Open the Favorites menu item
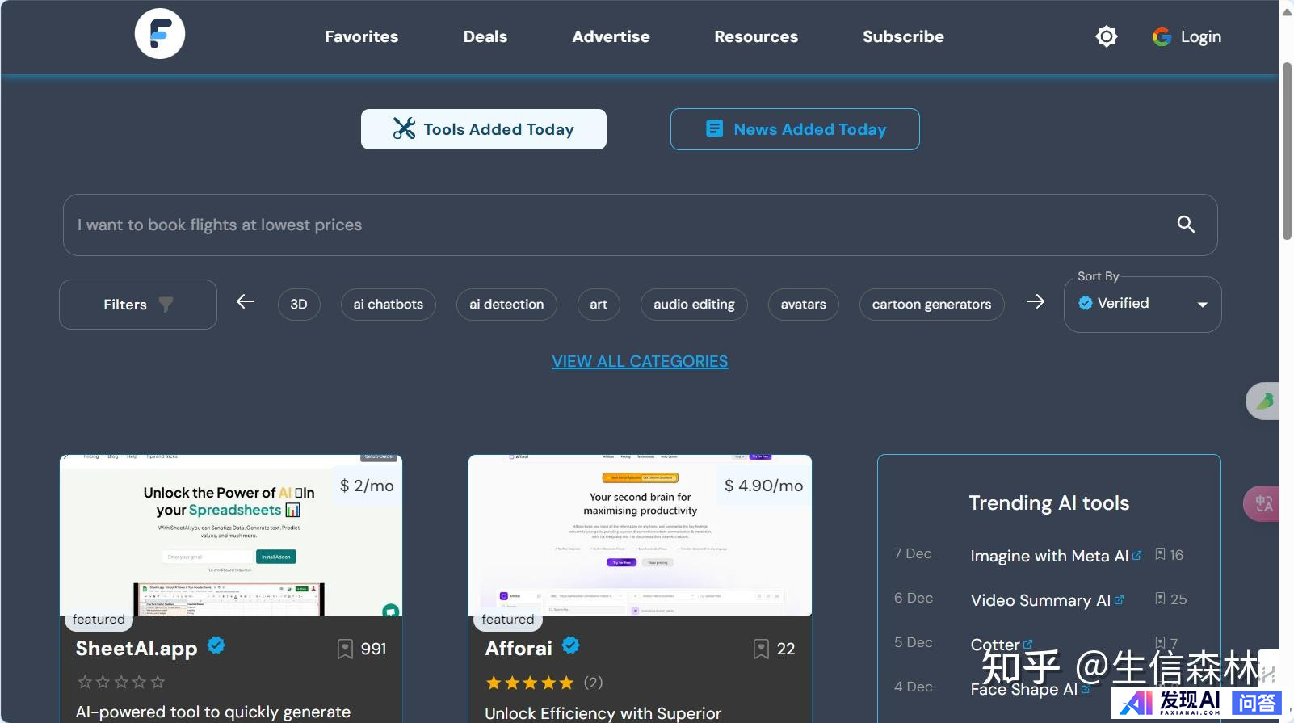The width and height of the screenshot is (1294, 723). click(x=361, y=36)
